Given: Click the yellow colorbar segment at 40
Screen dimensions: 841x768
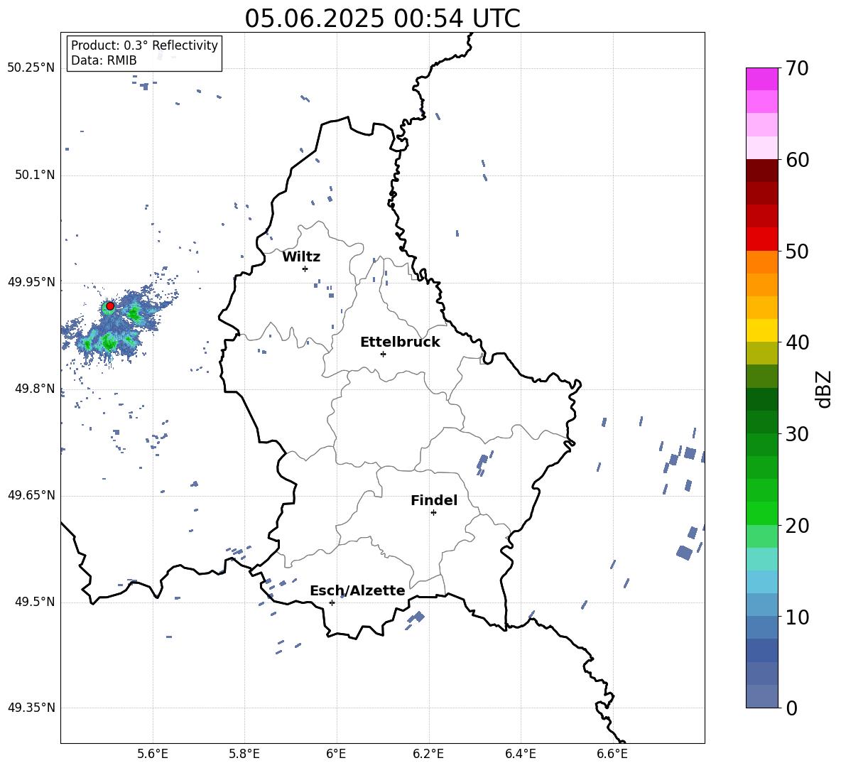Looking at the screenshot, I should pos(761,330).
